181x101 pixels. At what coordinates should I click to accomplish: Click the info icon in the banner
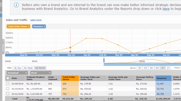point(16,5)
